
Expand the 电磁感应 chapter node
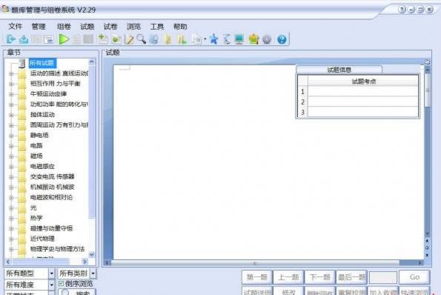(x=11, y=167)
